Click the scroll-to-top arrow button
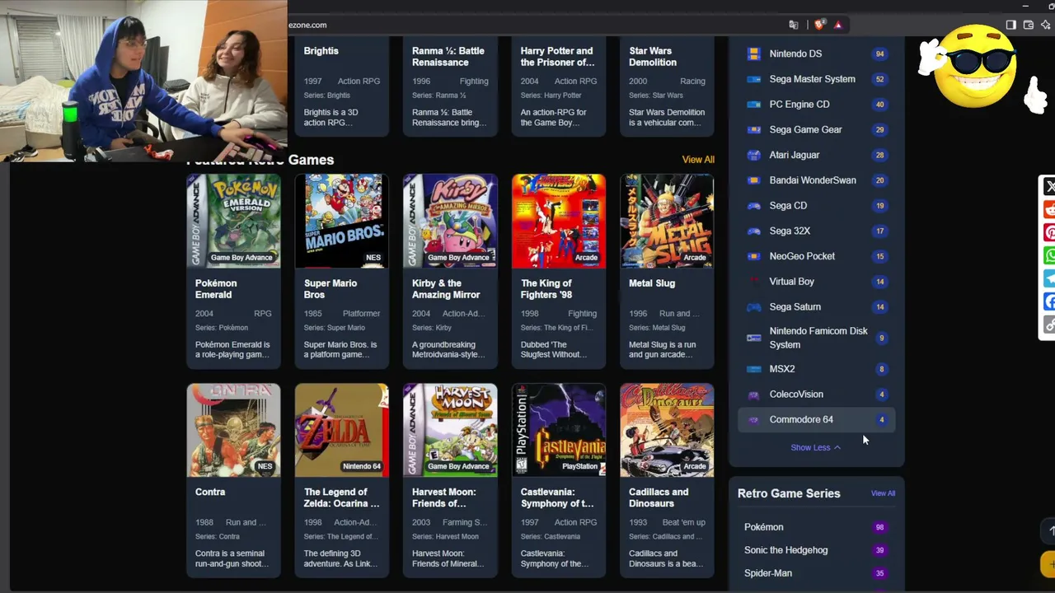Image resolution: width=1055 pixels, height=593 pixels. [x=1048, y=531]
